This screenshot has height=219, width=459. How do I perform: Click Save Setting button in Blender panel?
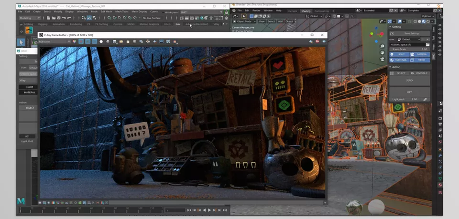point(410,33)
